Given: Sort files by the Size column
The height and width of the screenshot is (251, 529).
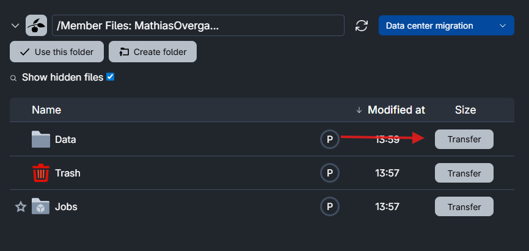Looking at the screenshot, I should (465, 110).
